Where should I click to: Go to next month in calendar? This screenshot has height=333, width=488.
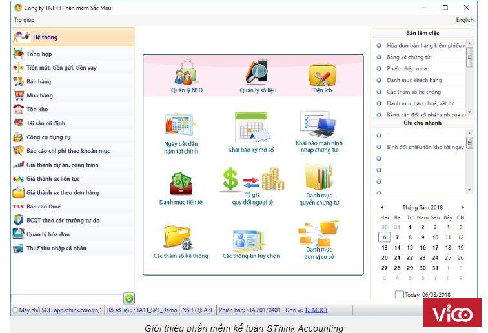463,207
